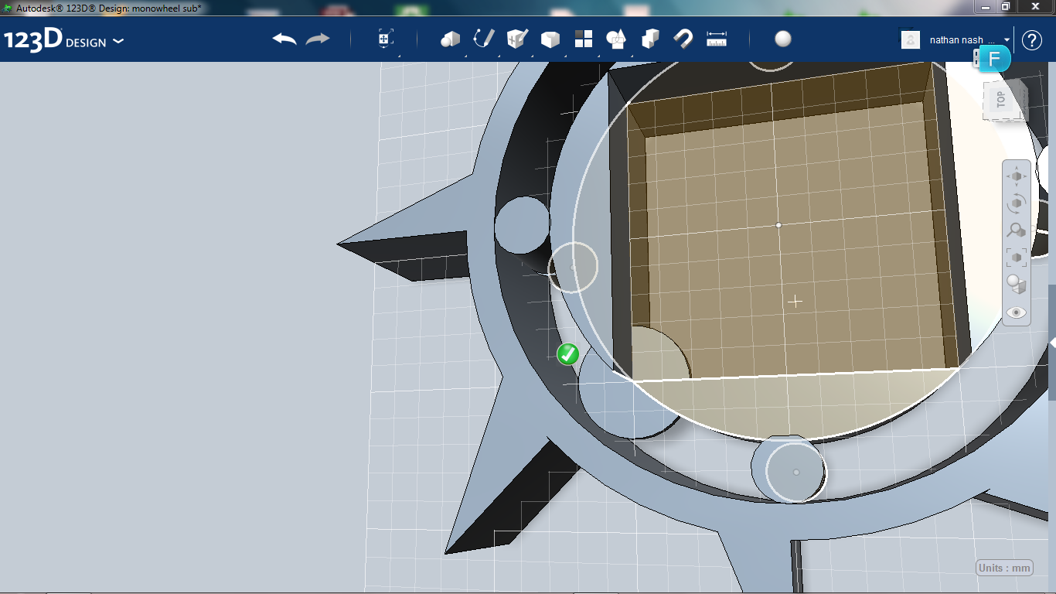Click the user avatar picture
Viewport: 1056px width, 594px height.
pyautogui.click(x=911, y=39)
